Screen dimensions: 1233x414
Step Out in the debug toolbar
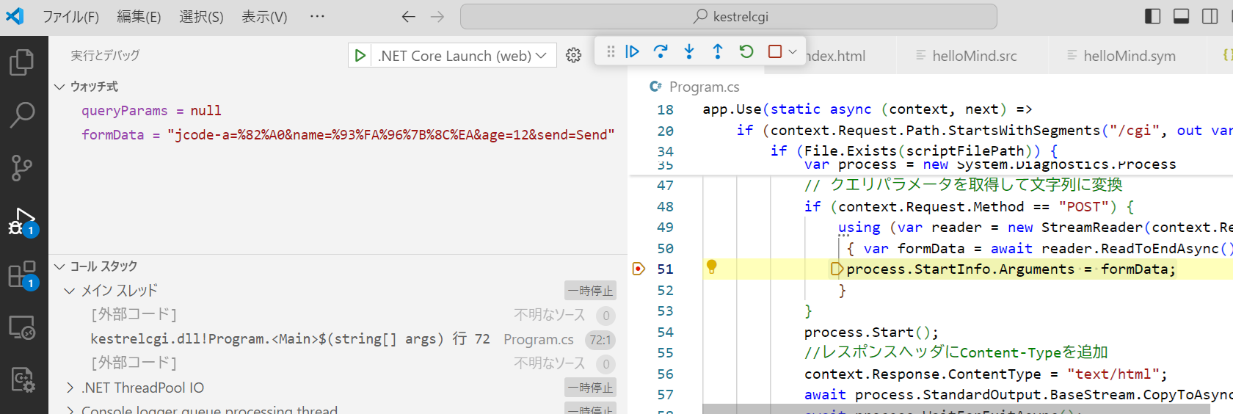point(718,51)
